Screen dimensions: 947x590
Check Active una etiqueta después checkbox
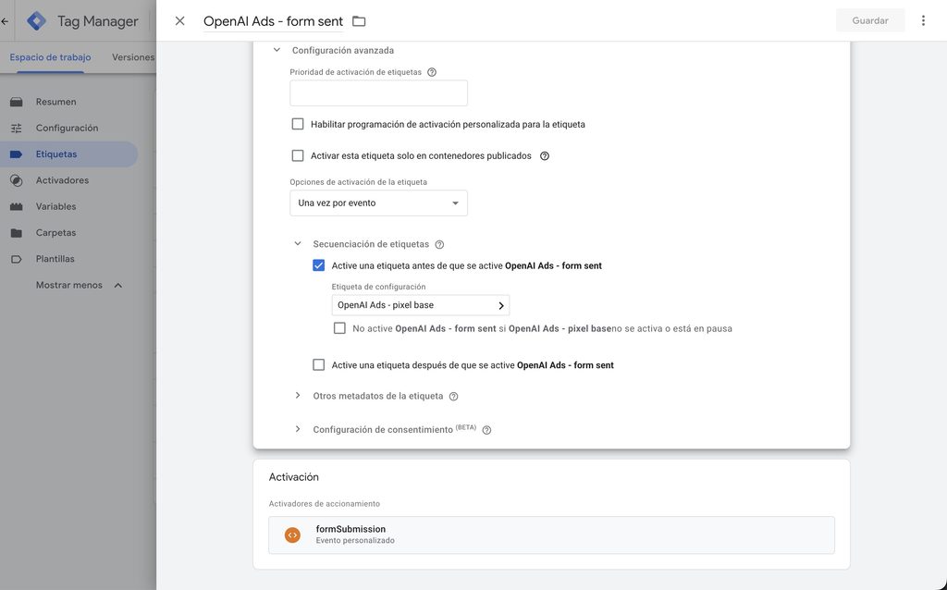pos(318,364)
